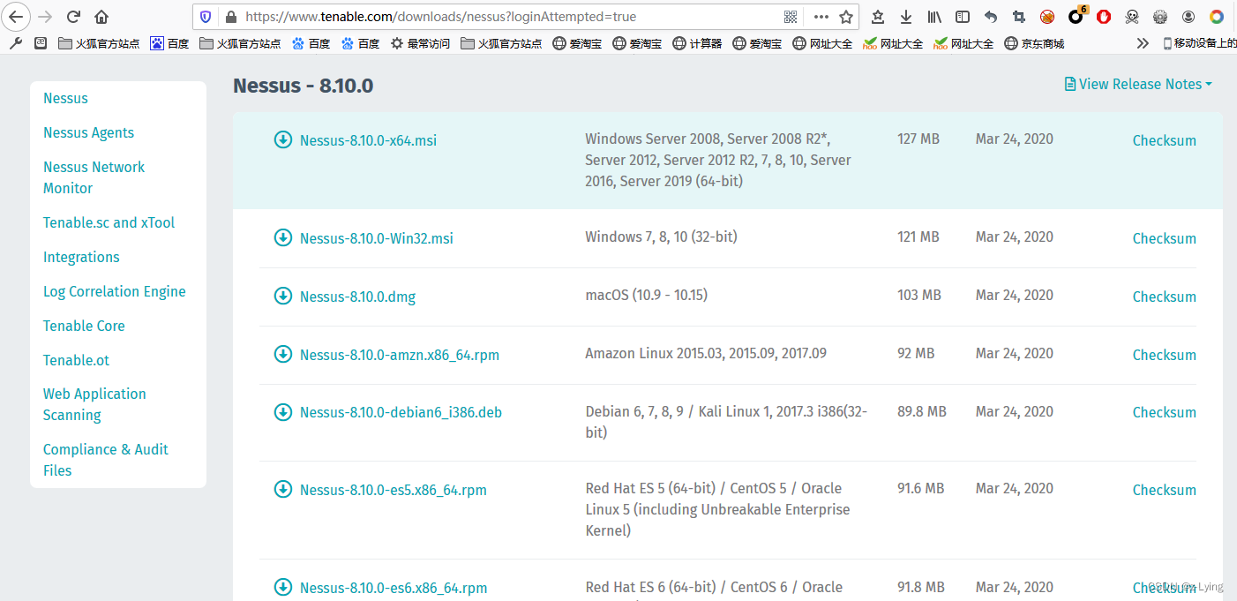View Checksum for the Win32.msi row
The height and width of the screenshot is (601, 1237).
point(1164,238)
